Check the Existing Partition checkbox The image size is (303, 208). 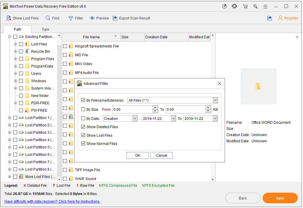coord(15,37)
